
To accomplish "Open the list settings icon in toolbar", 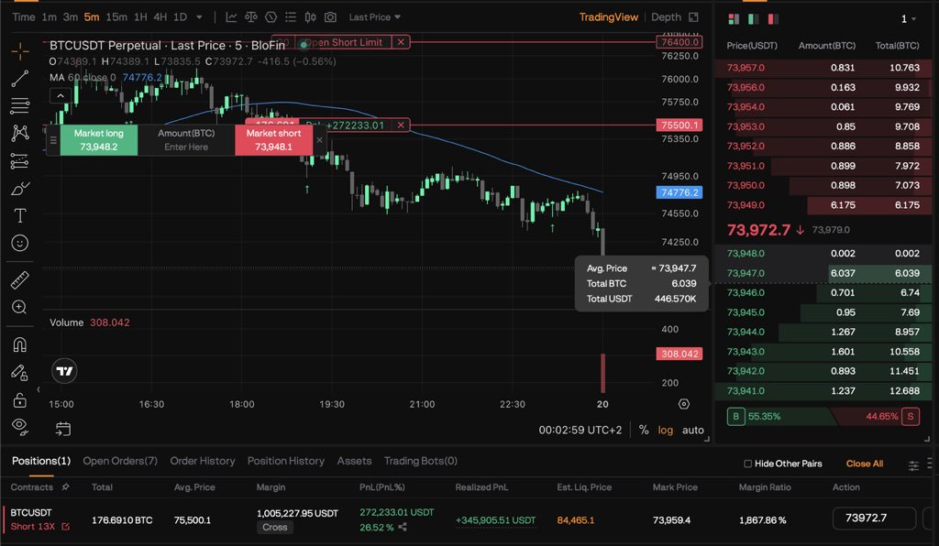I will click(x=291, y=17).
